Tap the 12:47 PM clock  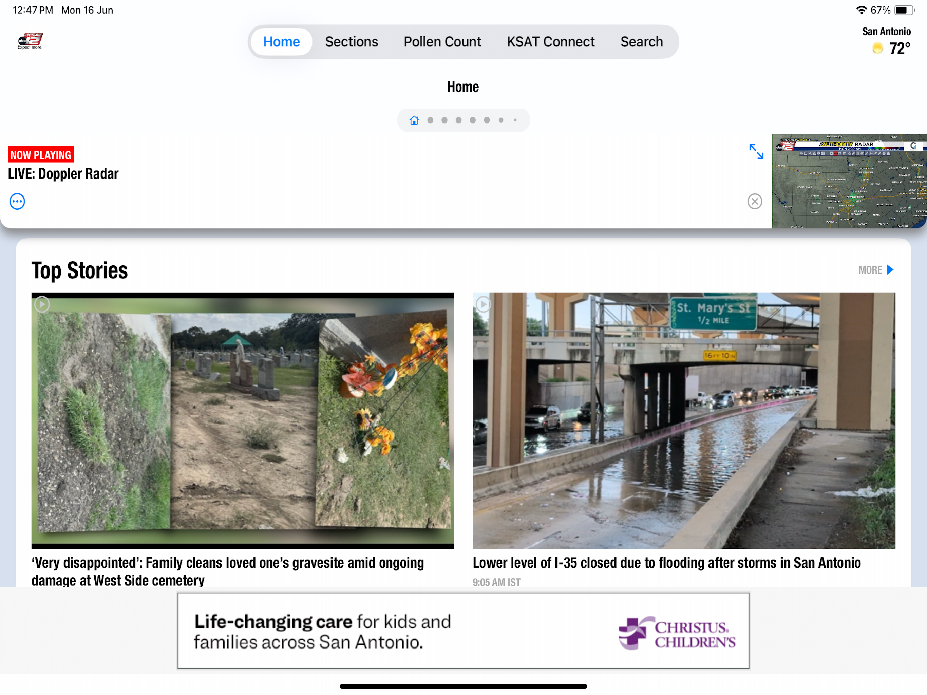tap(33, 10)
